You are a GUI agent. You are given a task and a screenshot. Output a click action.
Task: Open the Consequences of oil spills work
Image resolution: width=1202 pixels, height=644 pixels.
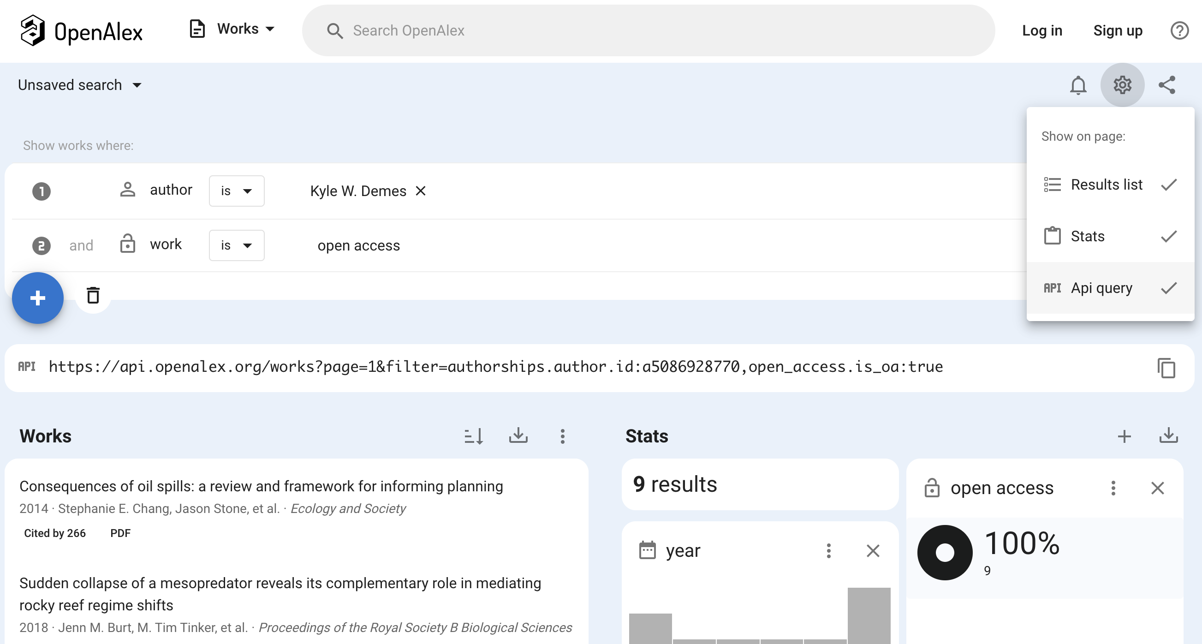262,486
